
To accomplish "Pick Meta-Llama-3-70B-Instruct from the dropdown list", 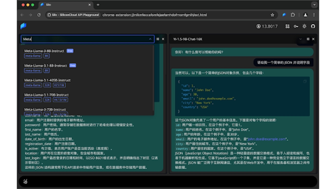I will point(88,111).
